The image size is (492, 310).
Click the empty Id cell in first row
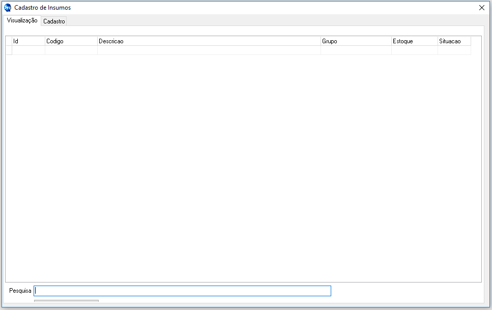[x=28, y=50]
